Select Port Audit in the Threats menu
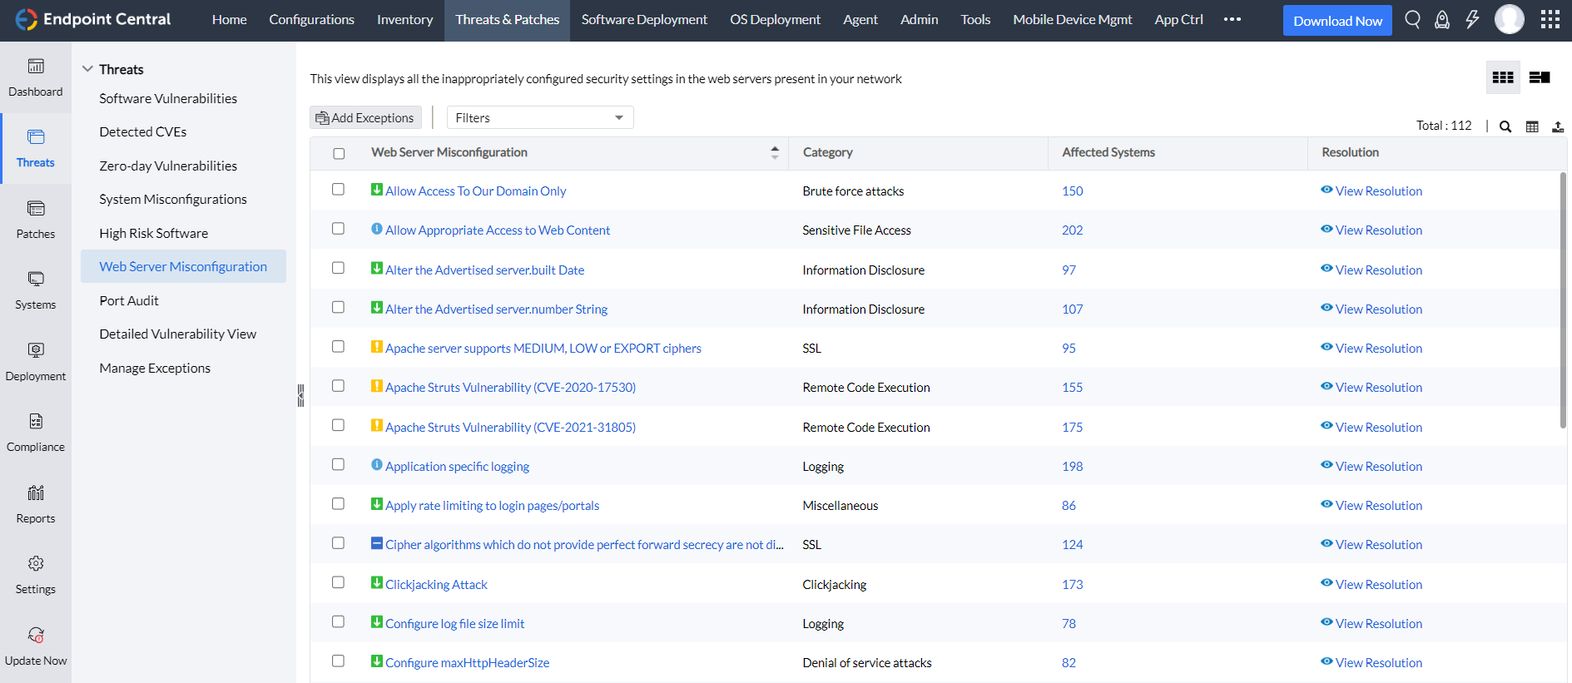 [x=129, y=300]
